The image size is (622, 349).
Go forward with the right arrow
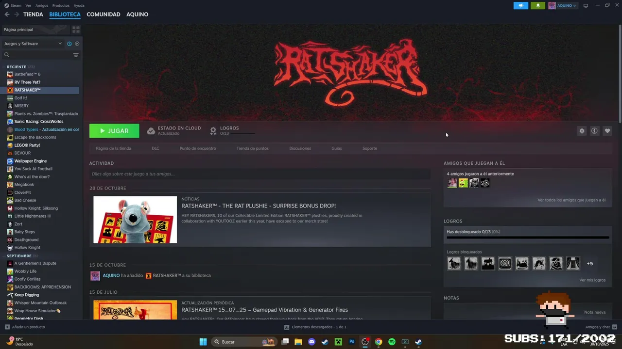[x=17, y=15]
